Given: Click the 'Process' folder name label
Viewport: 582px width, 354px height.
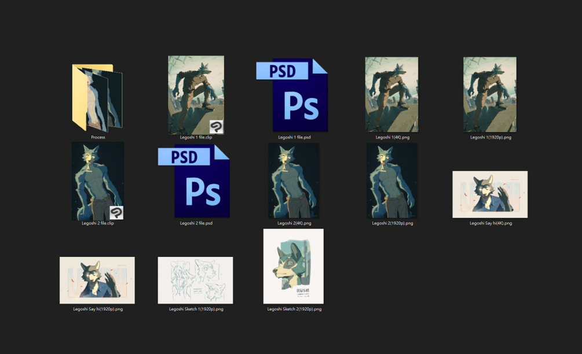Looking at the screenshot, I should [x=98, y=137].
